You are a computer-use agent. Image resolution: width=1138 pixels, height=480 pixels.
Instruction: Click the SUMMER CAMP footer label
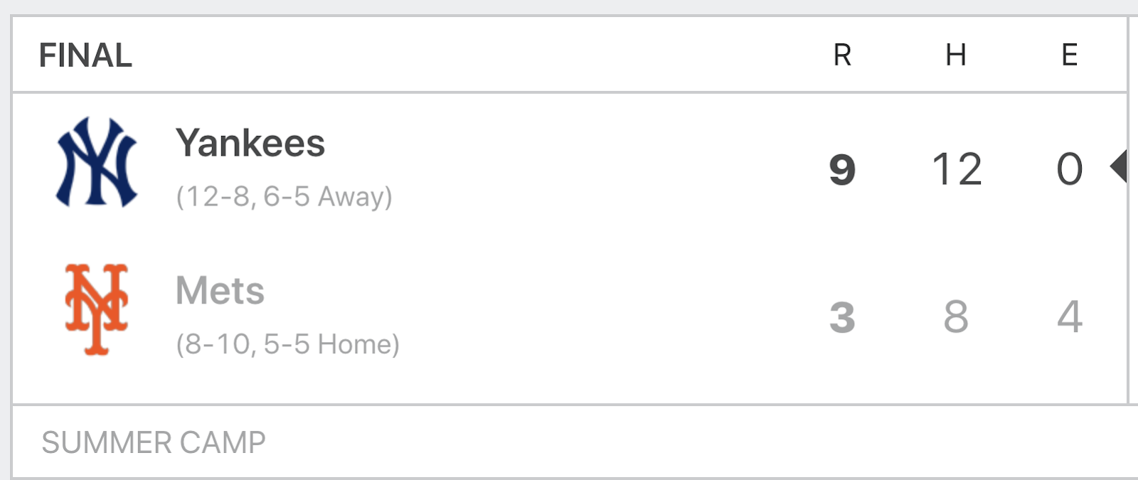[x=154, y=442]
